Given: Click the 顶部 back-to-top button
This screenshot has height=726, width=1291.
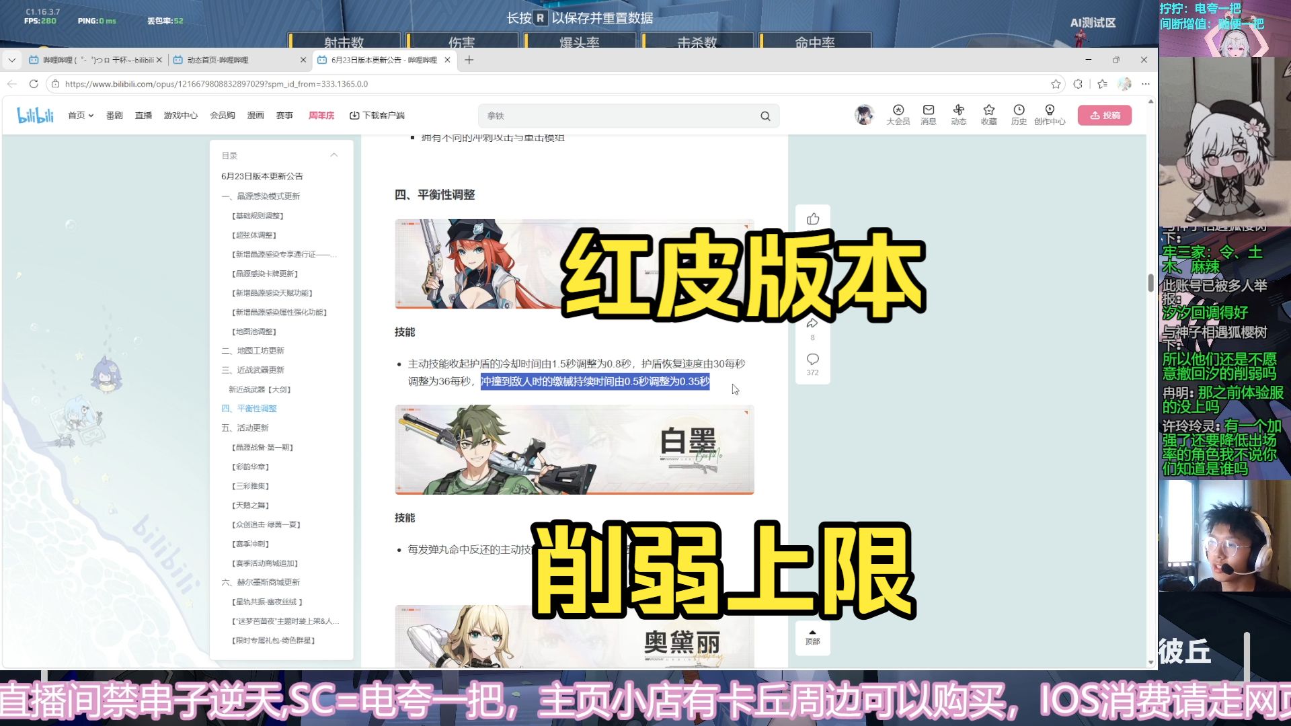Looking at the screenshot, I should tap(812, 637).
